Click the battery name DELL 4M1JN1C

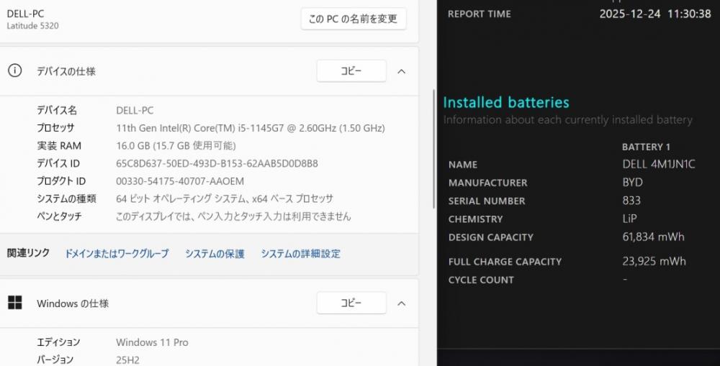click(x=659, y=164)
